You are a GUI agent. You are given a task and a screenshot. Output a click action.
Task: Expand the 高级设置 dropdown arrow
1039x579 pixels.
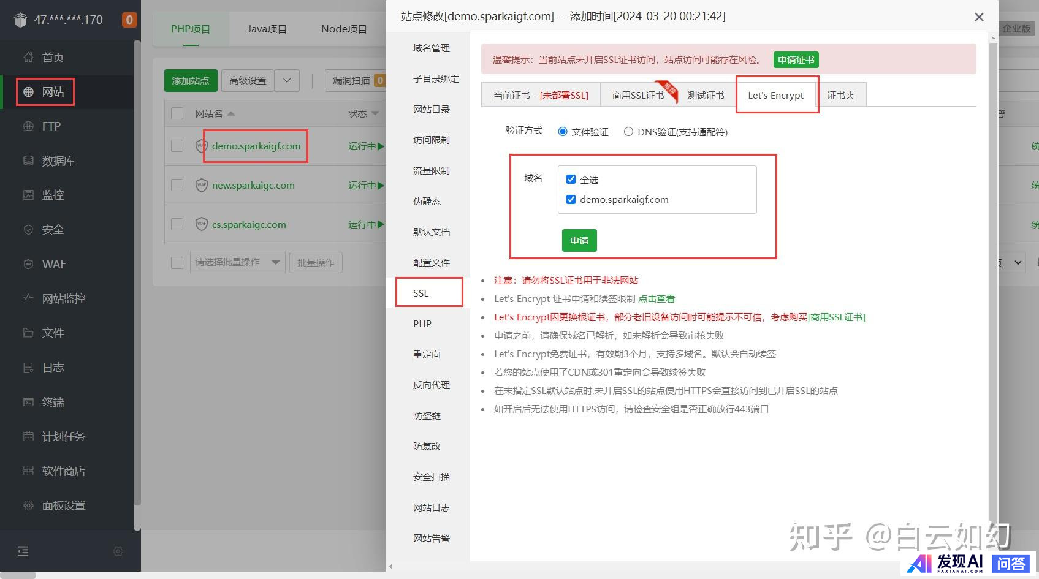point(287,80)
